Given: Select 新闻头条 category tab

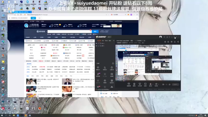Looking at the screenshot, I should [29, 41].
